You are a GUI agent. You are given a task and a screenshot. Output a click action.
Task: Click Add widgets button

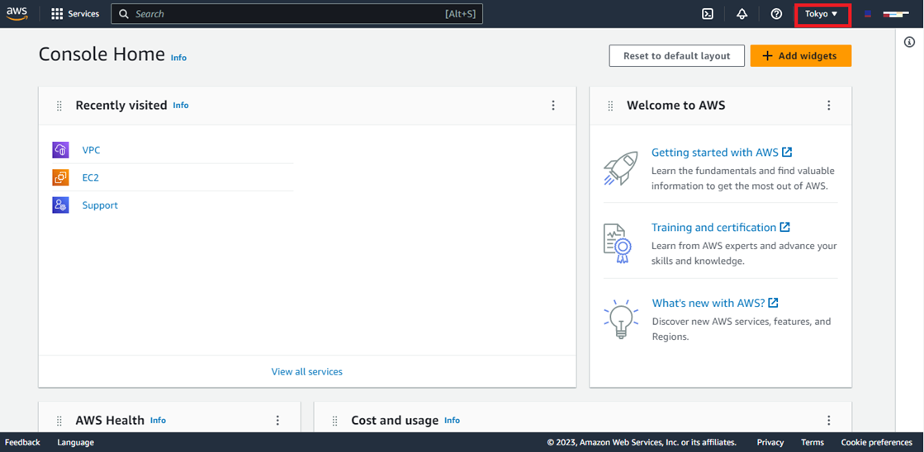[x=800, y=56]
